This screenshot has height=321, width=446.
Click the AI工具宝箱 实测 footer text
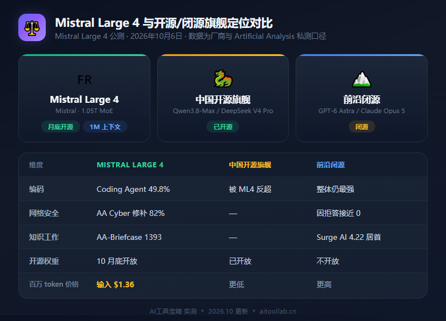pyautogui.click(x=173, y=311)
